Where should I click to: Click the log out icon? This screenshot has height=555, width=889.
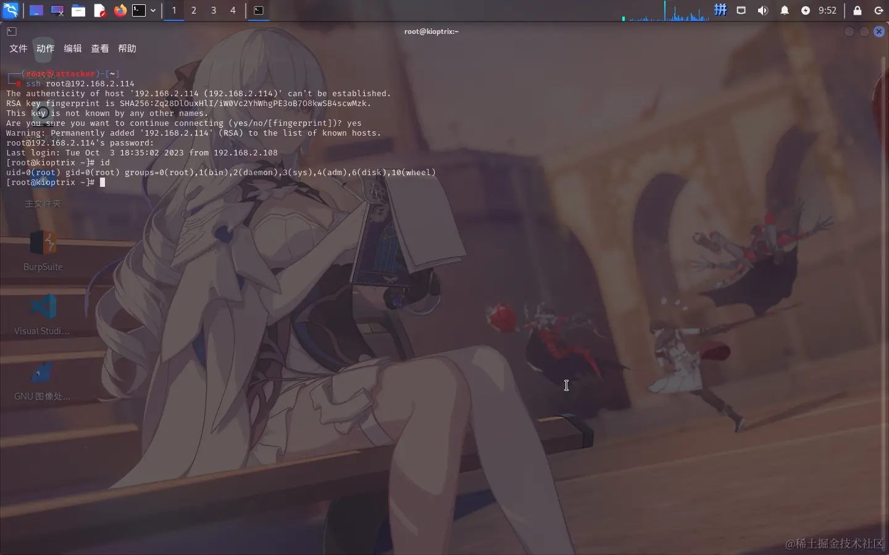coord(879,10)
